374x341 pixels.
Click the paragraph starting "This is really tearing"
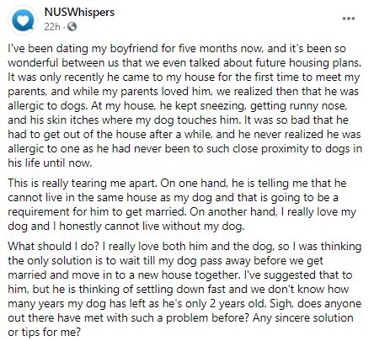coord(182,205)
